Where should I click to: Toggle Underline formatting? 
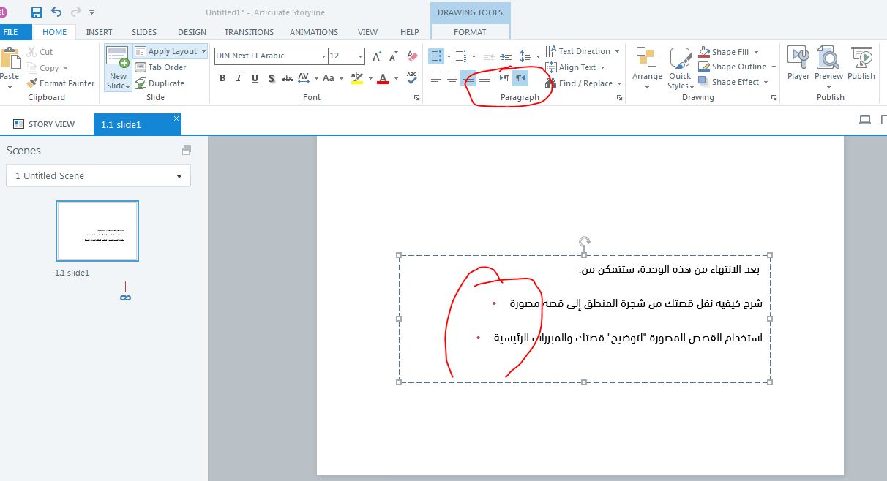[x=255, y=78]
